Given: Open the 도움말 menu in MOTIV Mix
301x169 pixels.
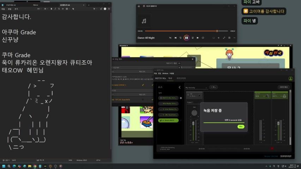Looking at the screenshot, I should [x=171, y=73].
